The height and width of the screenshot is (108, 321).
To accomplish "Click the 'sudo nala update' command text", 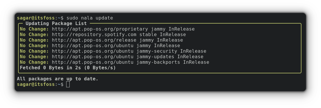I will [90, 18].
